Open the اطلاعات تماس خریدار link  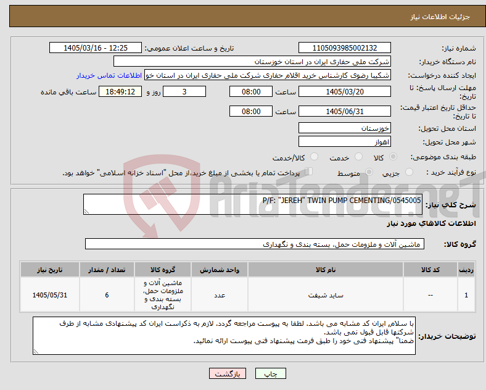click(109, 75)
